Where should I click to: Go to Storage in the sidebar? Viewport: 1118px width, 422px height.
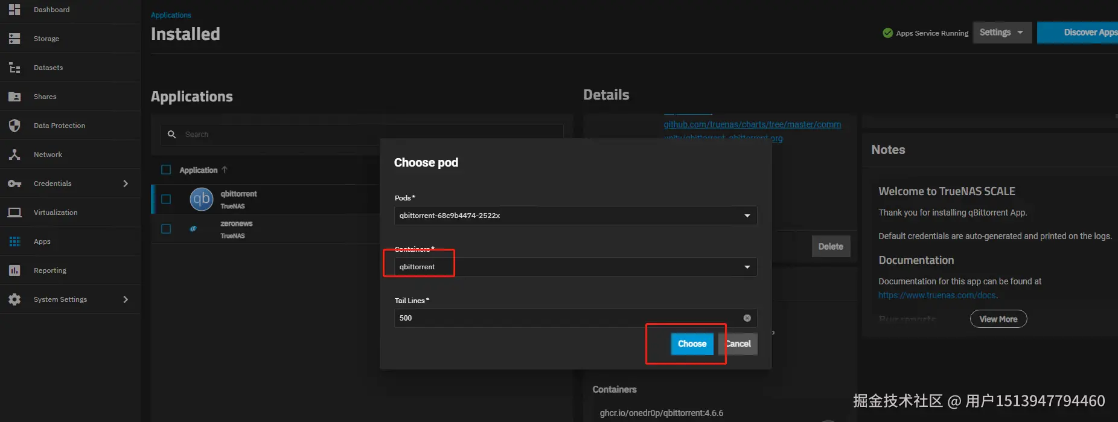click(46, 39)
